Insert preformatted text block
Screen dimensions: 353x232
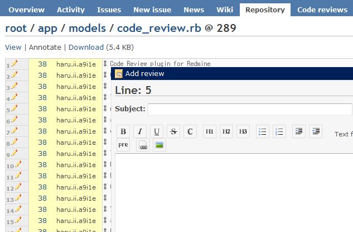(x=123, y=145)
